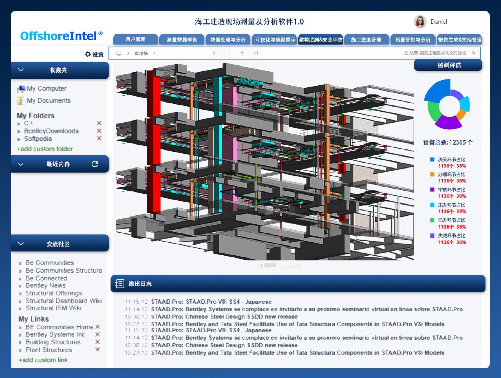The height and width of the screenshot is (378, 501).
Task: Click the My Computer icon
Action: [x=21, y=89]
